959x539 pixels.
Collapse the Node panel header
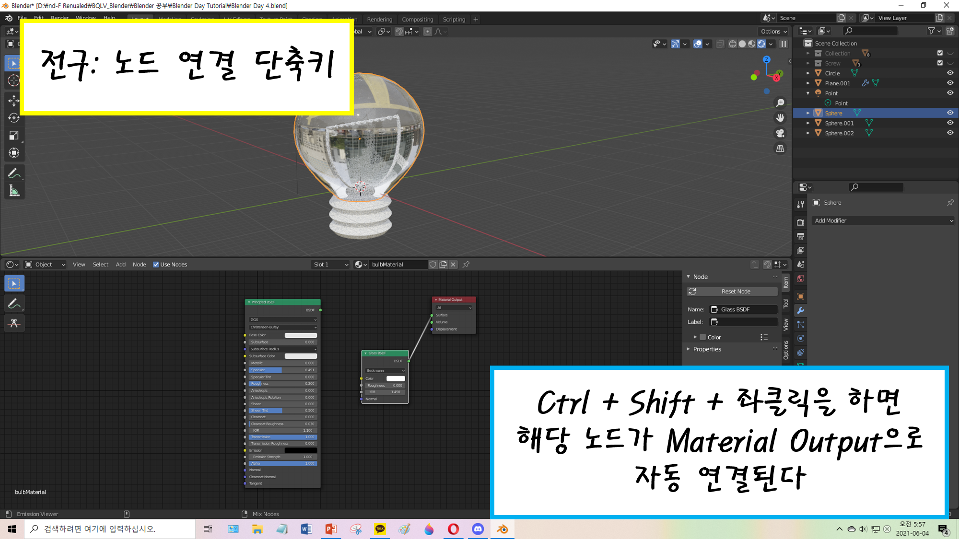700,277
